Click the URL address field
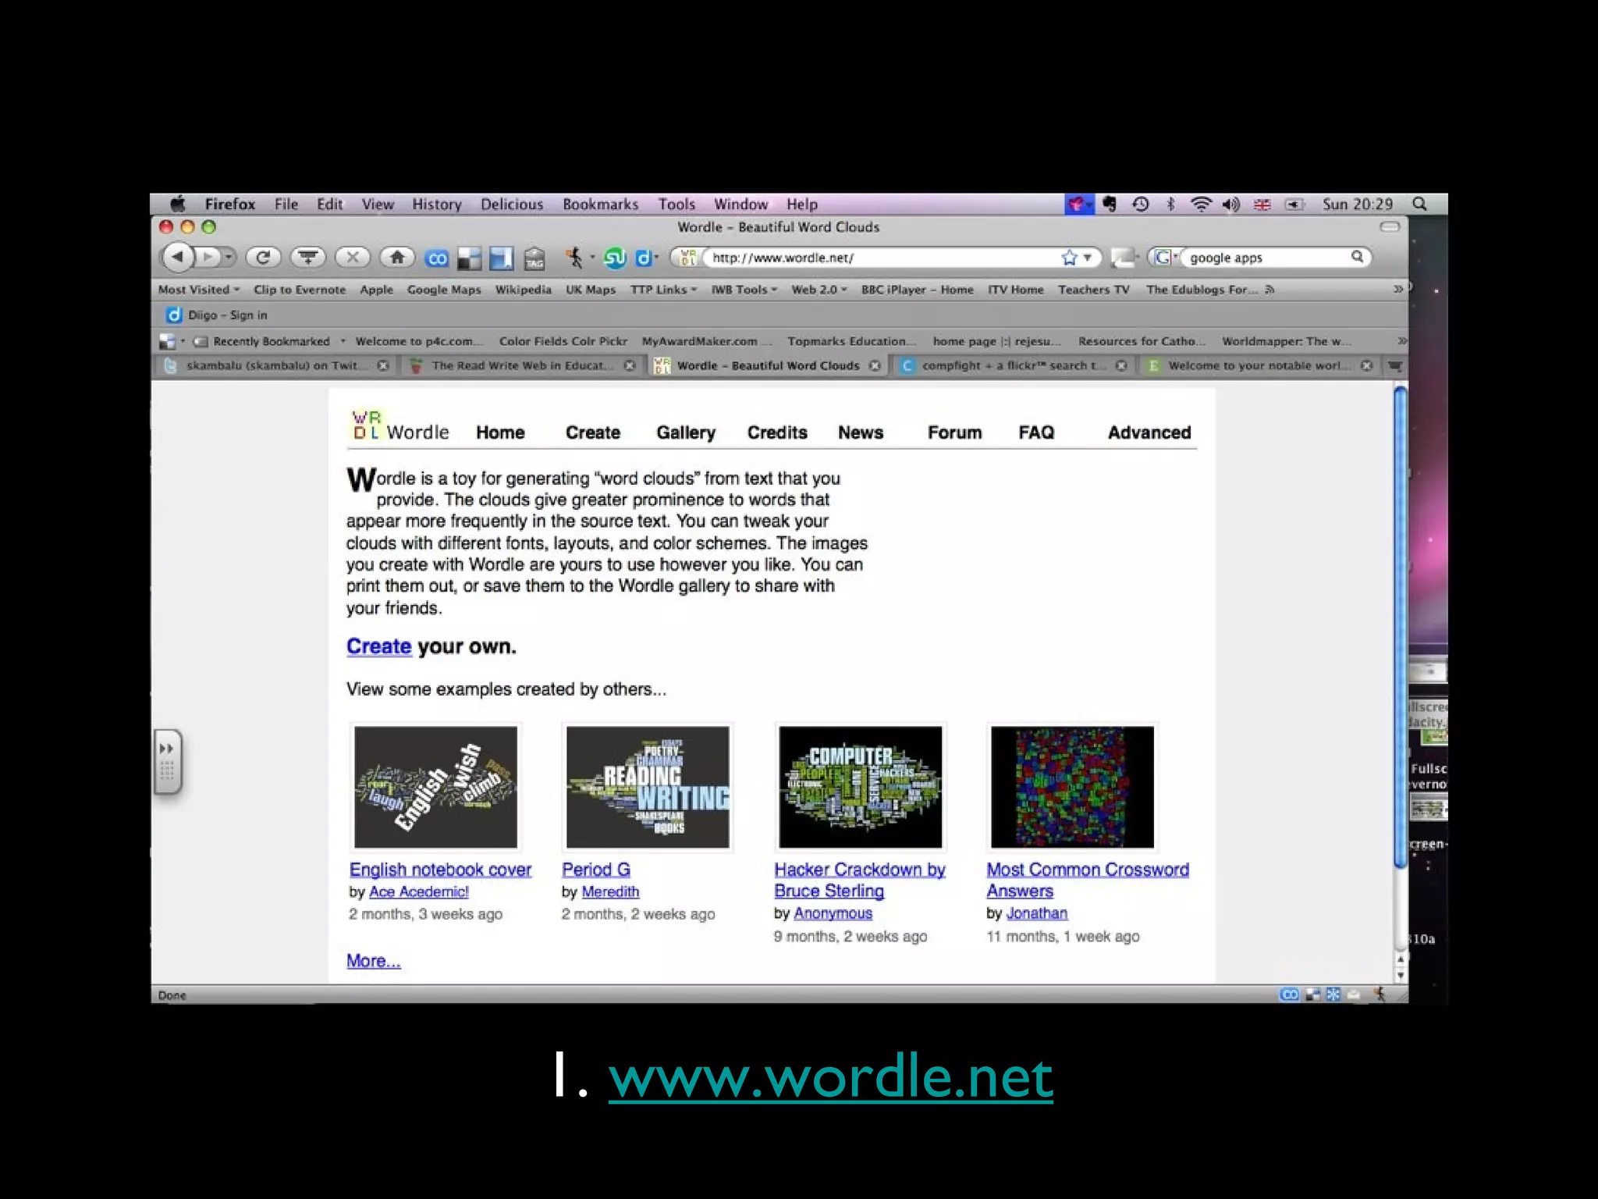Image resolution: width=1598 pixels, height=1199 pixels. pos(882,258)
